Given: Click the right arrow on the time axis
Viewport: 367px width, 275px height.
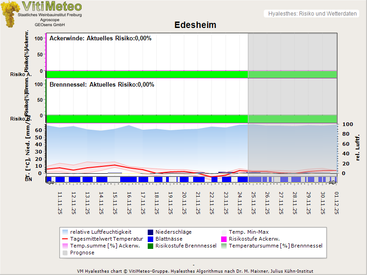Looking at the screenshot, I should [x=334, y=183].
